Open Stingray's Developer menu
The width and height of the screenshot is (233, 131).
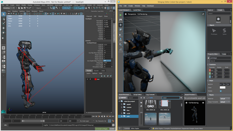pyautogui.click(x=150, y=6)
